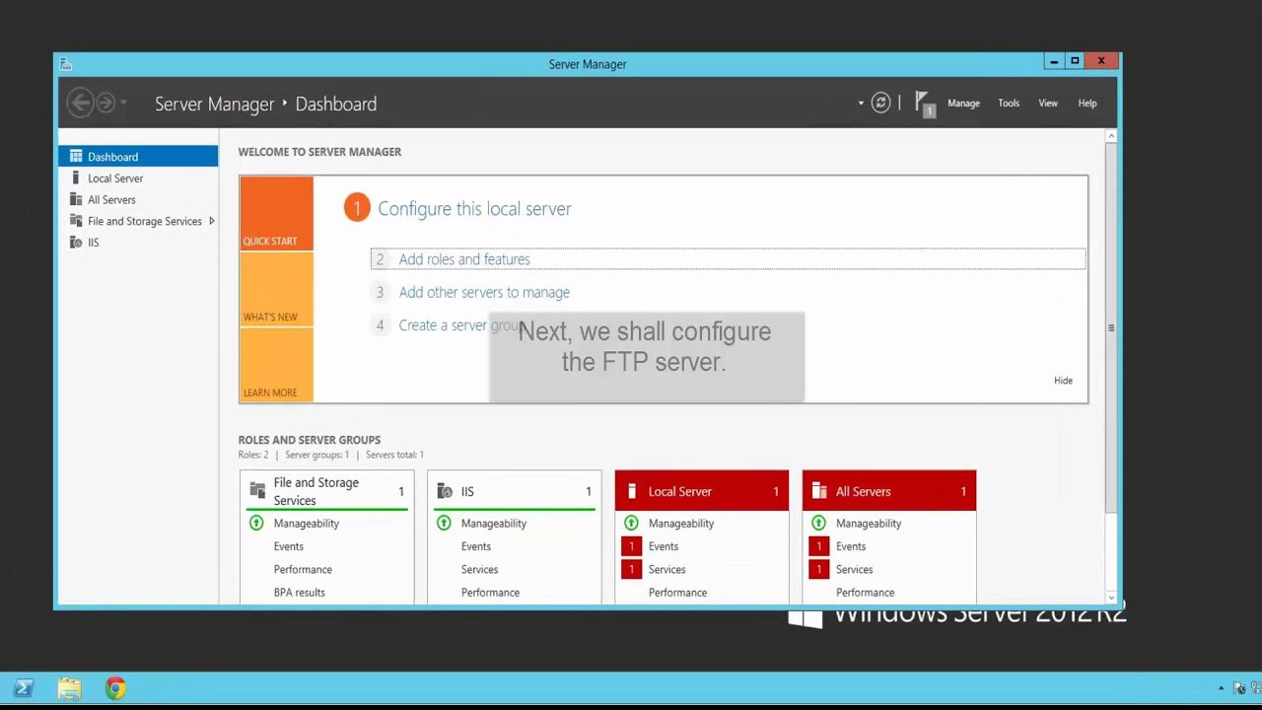Refresh the Server Manager dashboard
Viewport: 1262px width, 710px height.
(x=880, y=103)
